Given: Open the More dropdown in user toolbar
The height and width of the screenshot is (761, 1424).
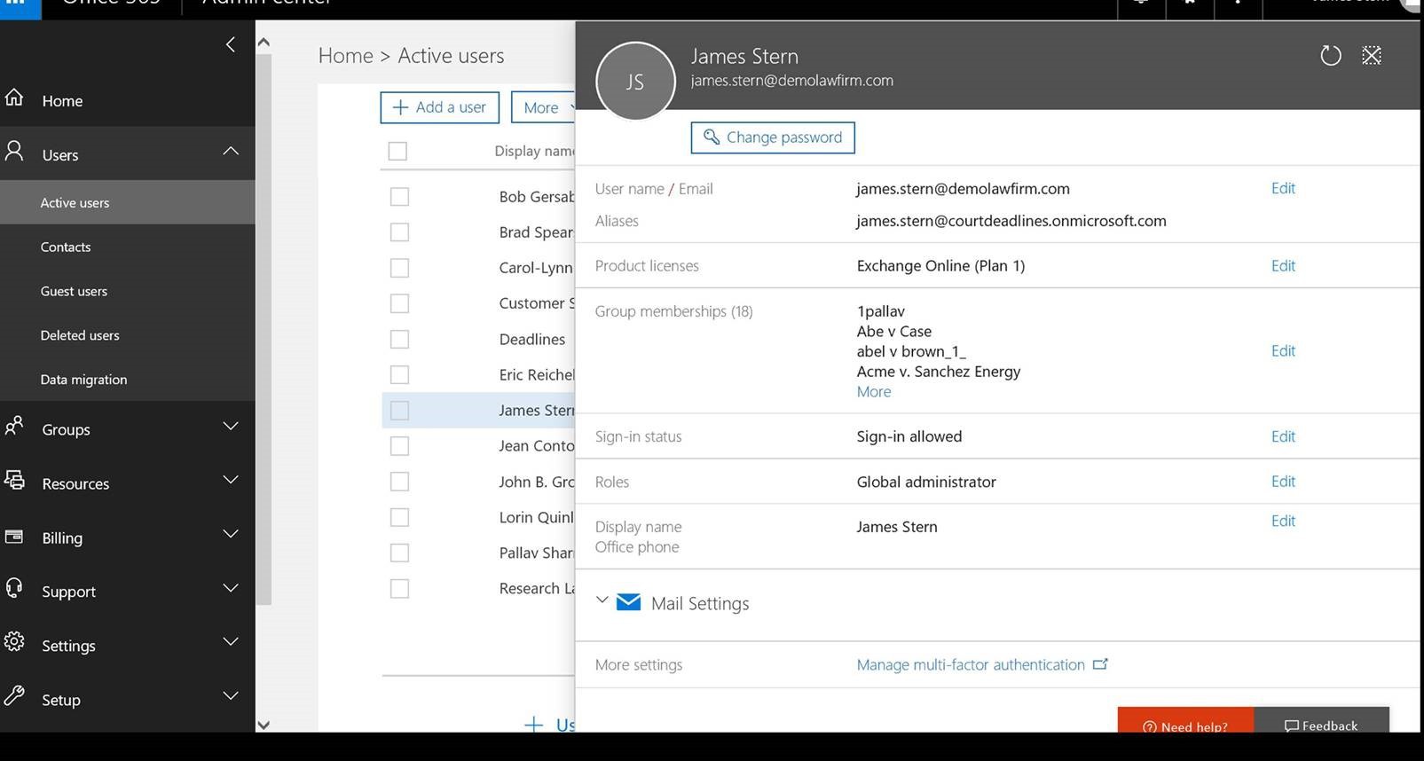Looking at the screenshot, I should tap(543, 107).
